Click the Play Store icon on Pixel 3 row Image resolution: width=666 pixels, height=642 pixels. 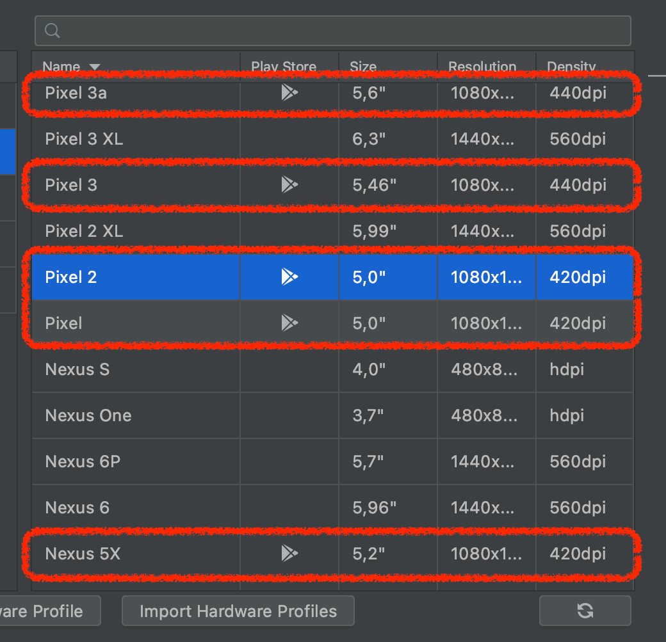[x=289, y=185]
